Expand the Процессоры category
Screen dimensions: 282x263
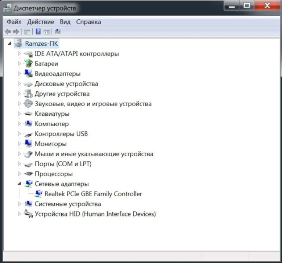click(19, 174)
